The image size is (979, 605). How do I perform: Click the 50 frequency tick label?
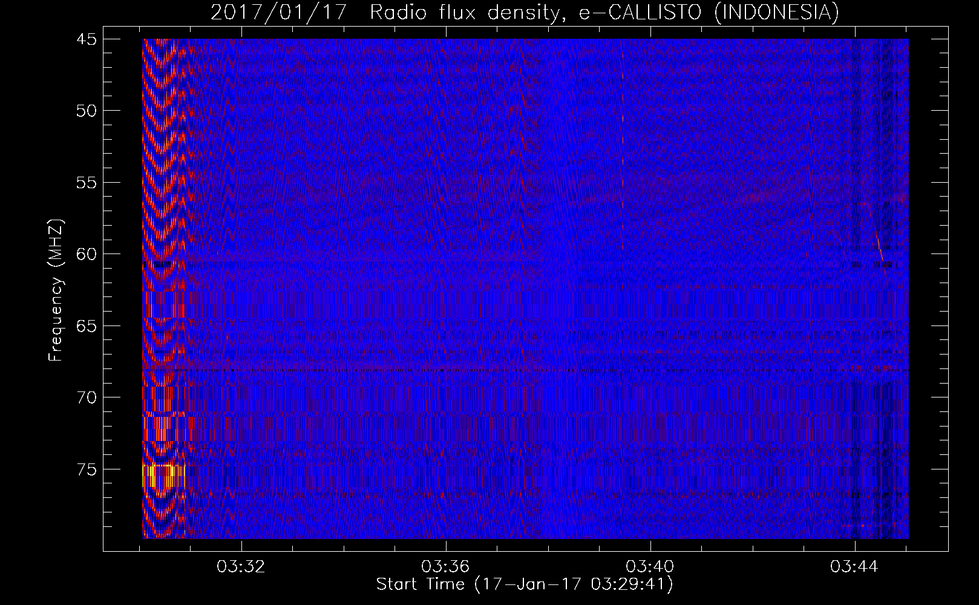[87, 111]
